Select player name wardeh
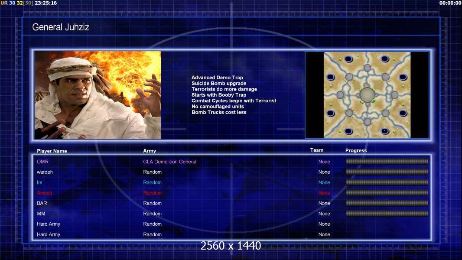This screenshot has height=260, width=462. 45,172
